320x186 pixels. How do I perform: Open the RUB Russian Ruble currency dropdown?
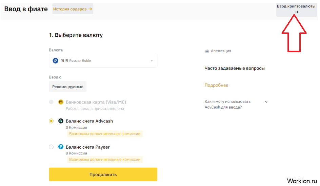(103, 61)
